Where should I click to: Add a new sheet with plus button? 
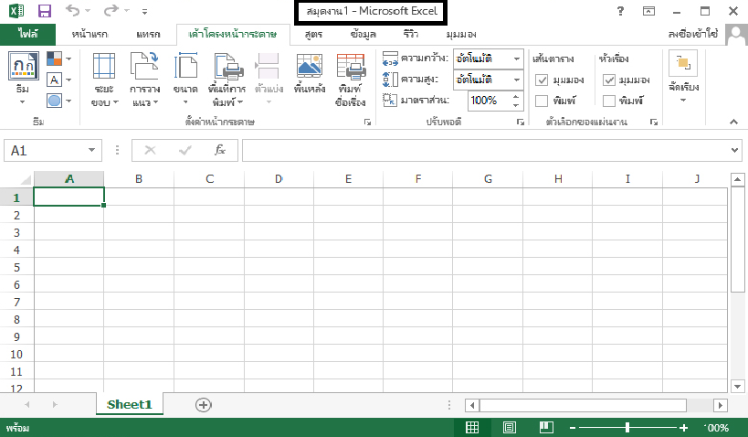pos(203,404)
